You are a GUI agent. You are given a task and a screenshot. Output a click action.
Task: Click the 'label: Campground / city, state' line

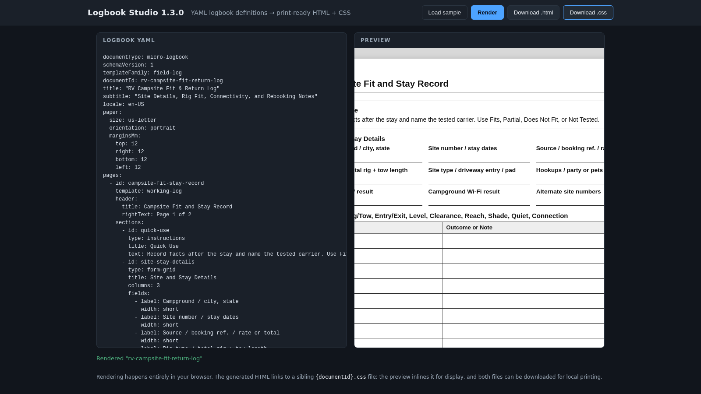[x=187, y=302]
